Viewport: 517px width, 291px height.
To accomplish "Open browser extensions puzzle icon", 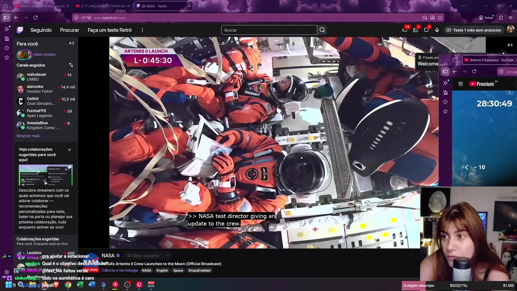I will pos(501,17).
